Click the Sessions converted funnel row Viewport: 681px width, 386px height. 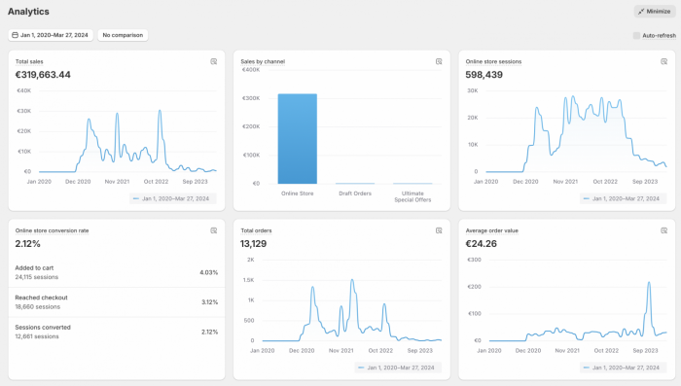117,332
